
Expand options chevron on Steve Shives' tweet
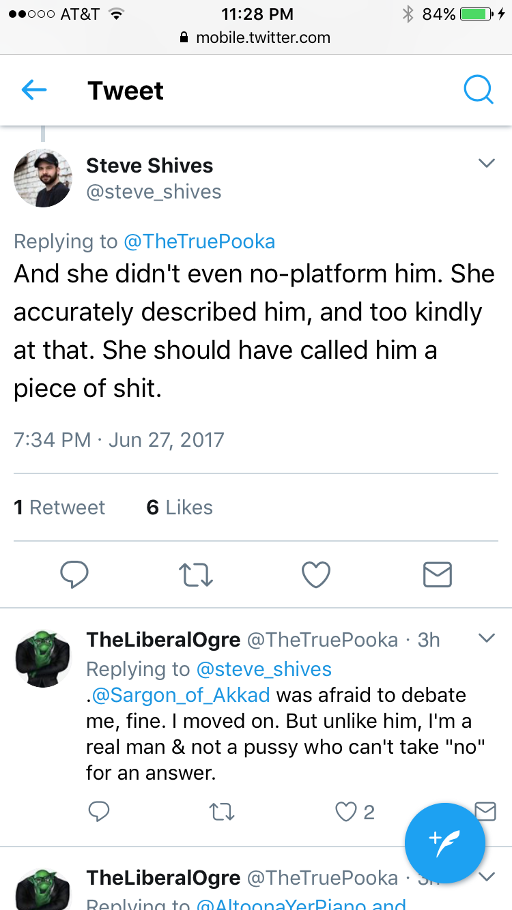tap(486, 163)
